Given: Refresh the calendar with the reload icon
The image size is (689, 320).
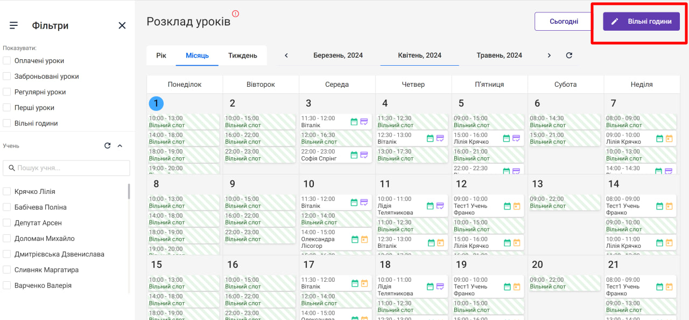Looking at the screenshot, I should pyautogui.click(x=569, y=55).
